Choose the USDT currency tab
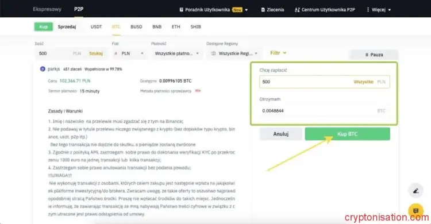This screenshot has width=431, height=224. (96, 26)
